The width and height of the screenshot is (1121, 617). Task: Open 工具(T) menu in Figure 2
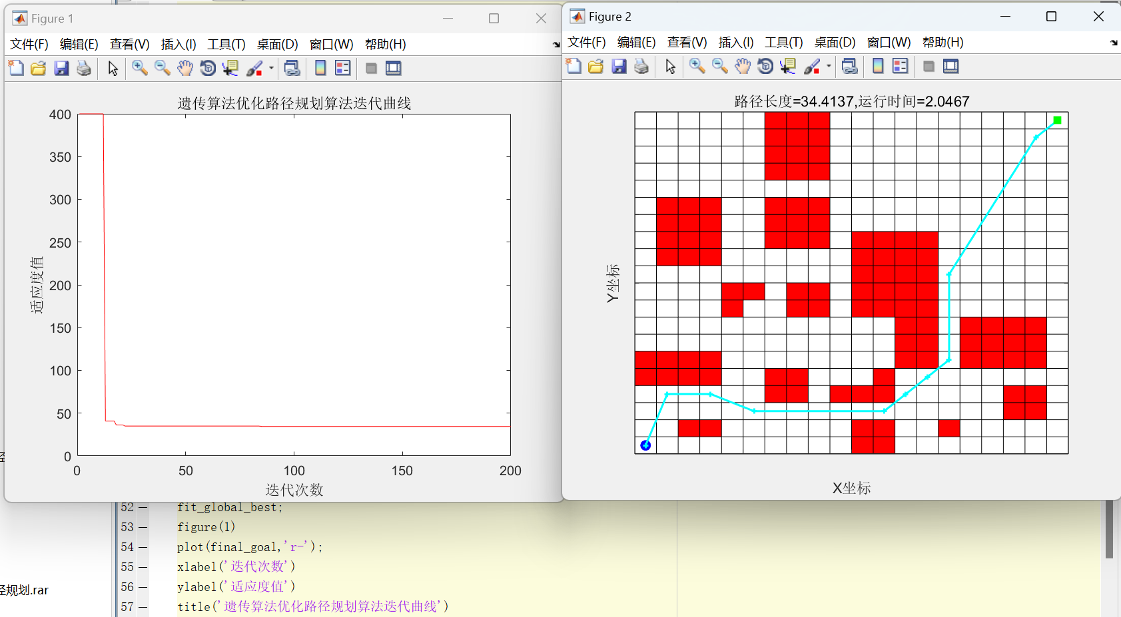(x=783, y=42)
